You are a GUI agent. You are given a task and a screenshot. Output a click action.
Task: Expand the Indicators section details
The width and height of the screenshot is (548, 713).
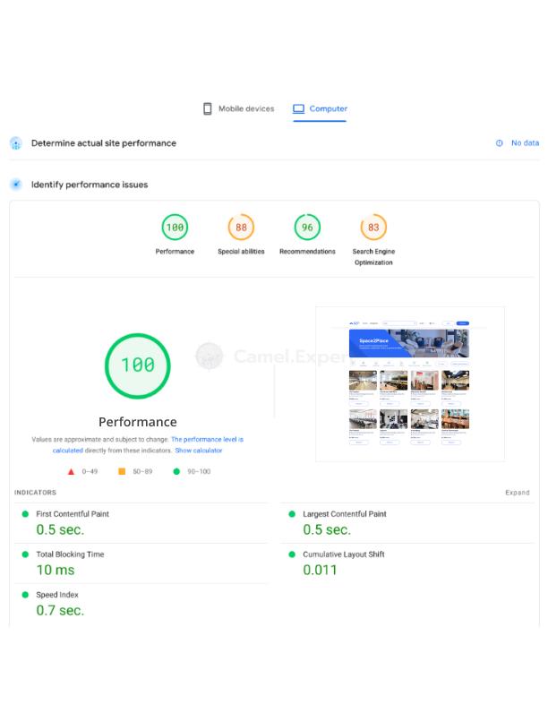pos(517,493)
